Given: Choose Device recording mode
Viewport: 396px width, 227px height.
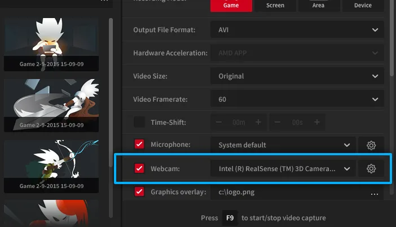Looking at the screenshot, I should [x=363, y=5].
